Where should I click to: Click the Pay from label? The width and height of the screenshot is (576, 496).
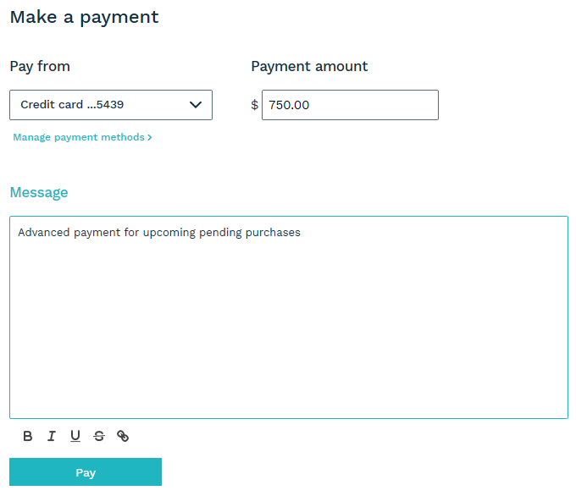[x=40, y=66]
